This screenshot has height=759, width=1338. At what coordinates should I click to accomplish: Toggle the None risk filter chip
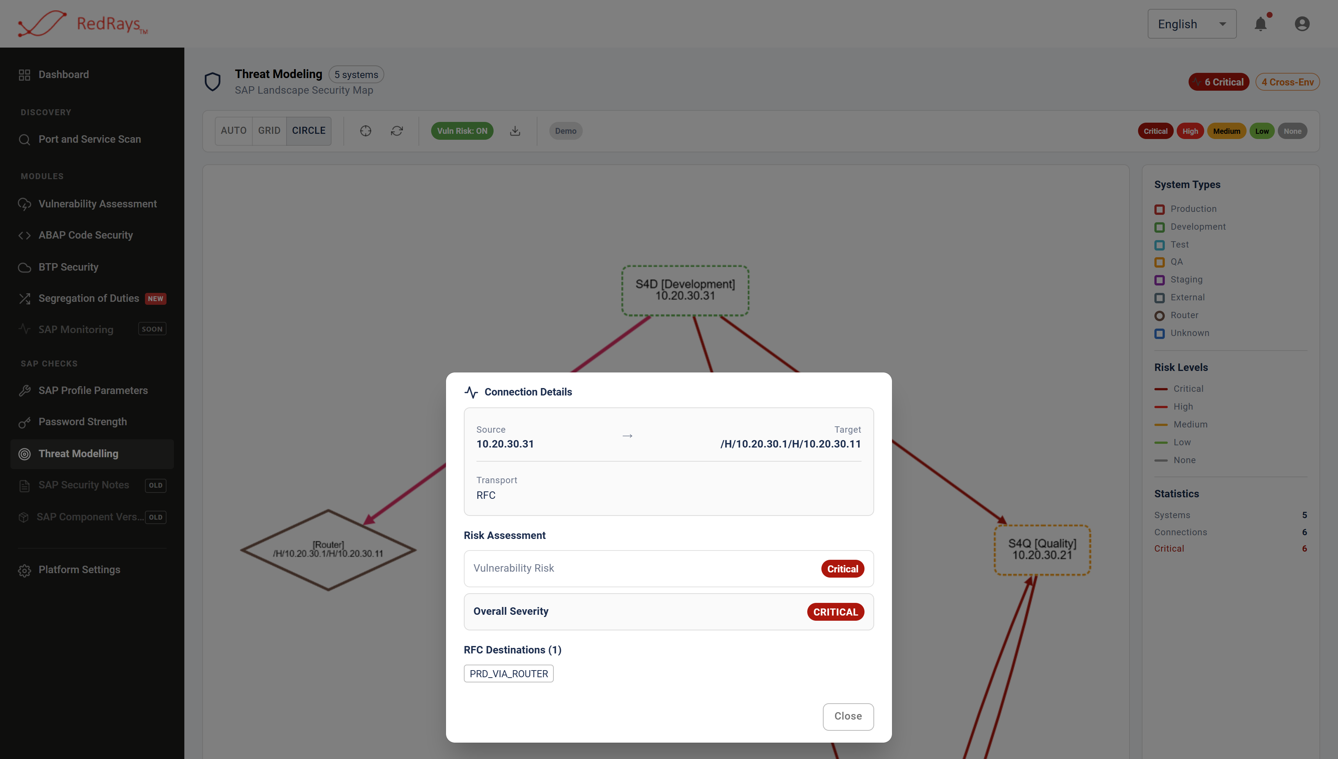[x=1293, y=131]
